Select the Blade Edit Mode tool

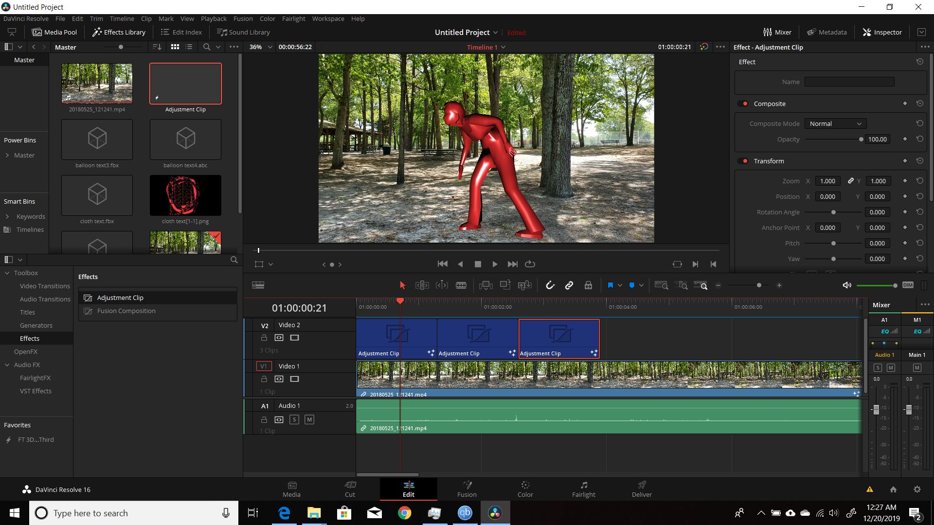click(461, 285)
